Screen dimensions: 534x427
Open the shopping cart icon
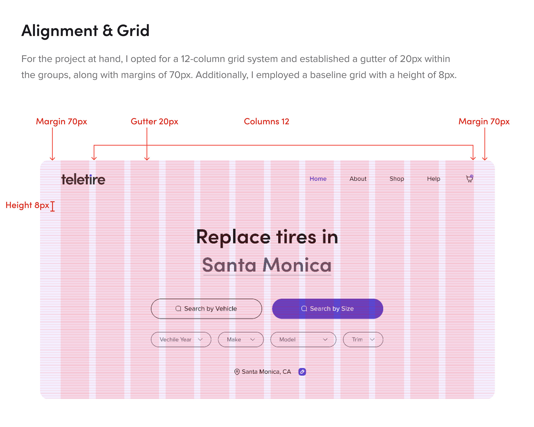pos(470,179)
